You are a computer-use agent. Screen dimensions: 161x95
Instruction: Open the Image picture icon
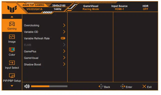pyautogui.click(x=12, y=37)
